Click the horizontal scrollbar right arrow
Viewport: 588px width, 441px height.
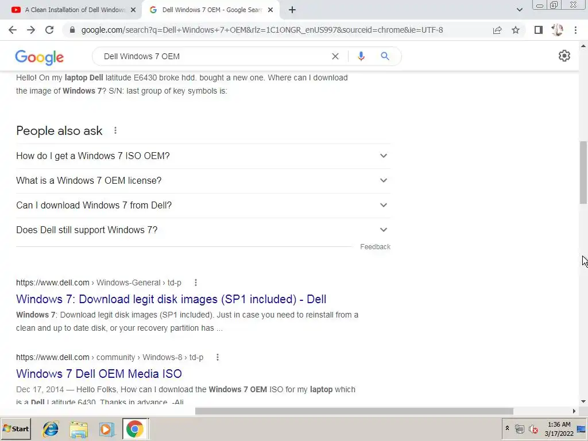point(574,411)
